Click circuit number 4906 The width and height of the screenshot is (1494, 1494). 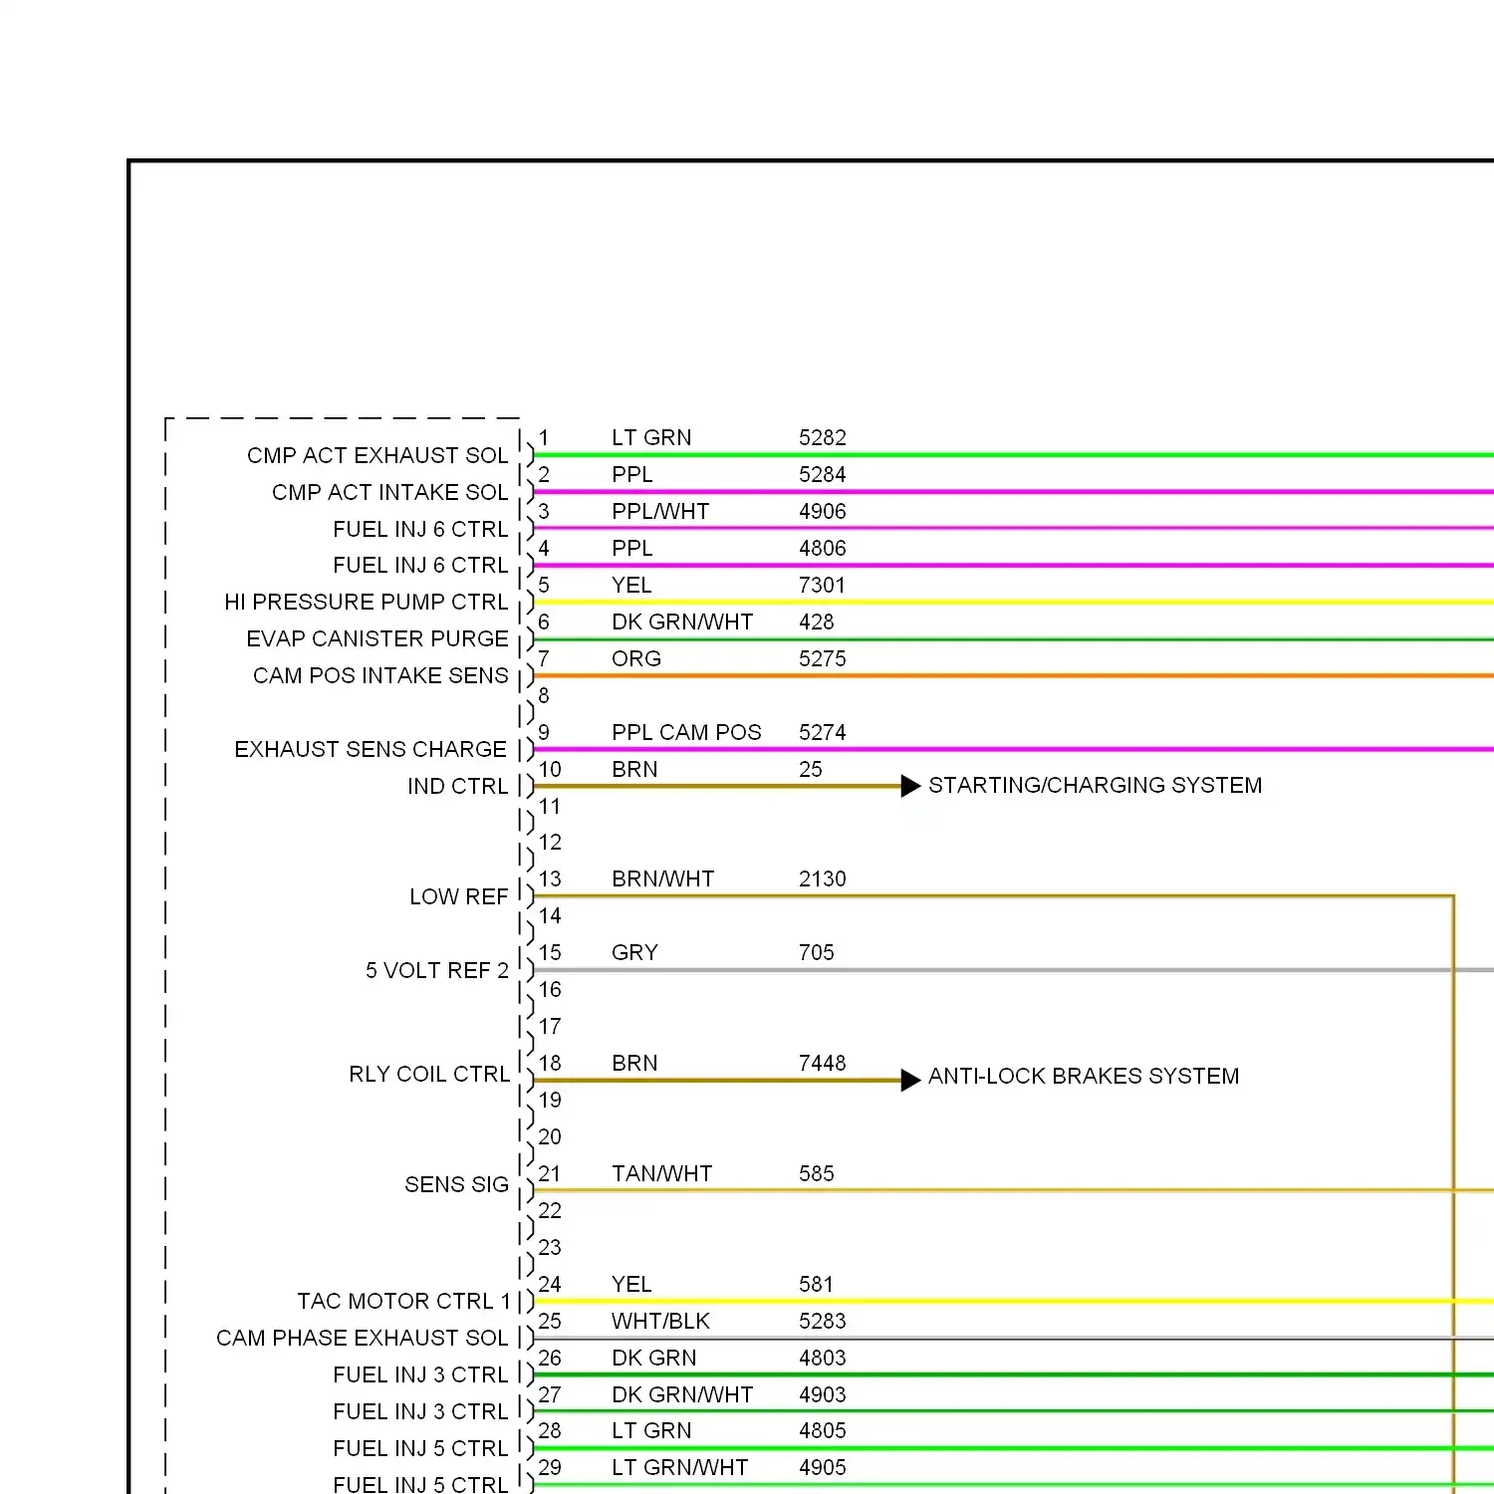pyautogui.click(x=823, y=511)
